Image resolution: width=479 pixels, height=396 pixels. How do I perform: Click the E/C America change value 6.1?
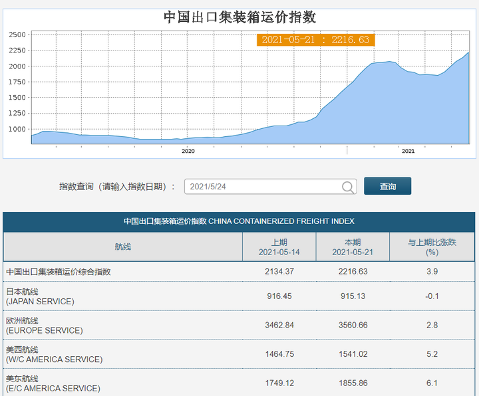click(432, 383)
